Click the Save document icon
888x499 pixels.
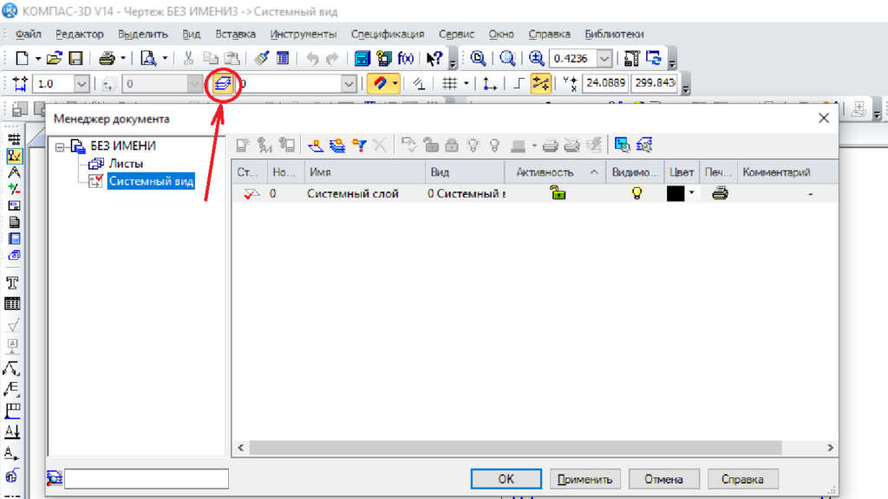[75, 59]
